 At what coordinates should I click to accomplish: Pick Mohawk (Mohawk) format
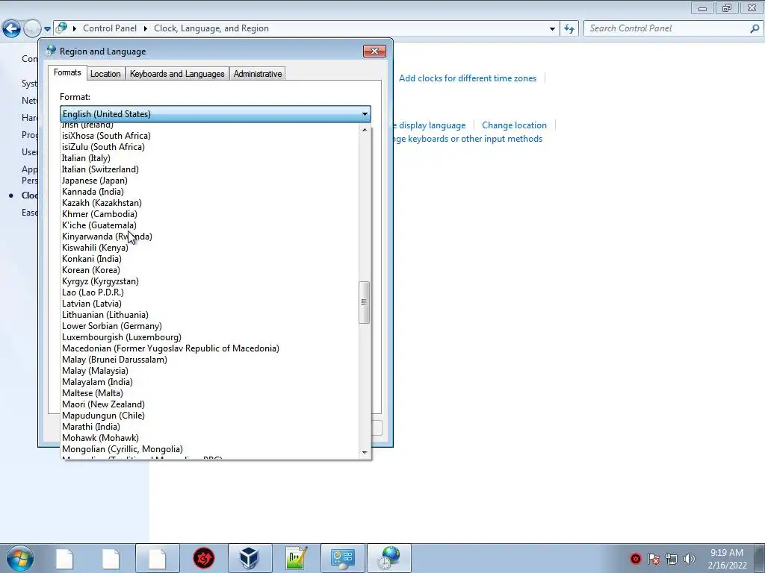coord(210,438)
